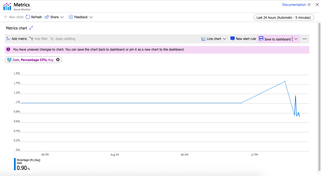
Task: Click the 1.6% y-axis label
Action: tap(17, 73)
